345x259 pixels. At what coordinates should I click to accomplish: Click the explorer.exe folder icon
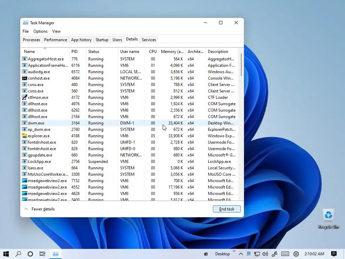(x=24, y=136)
